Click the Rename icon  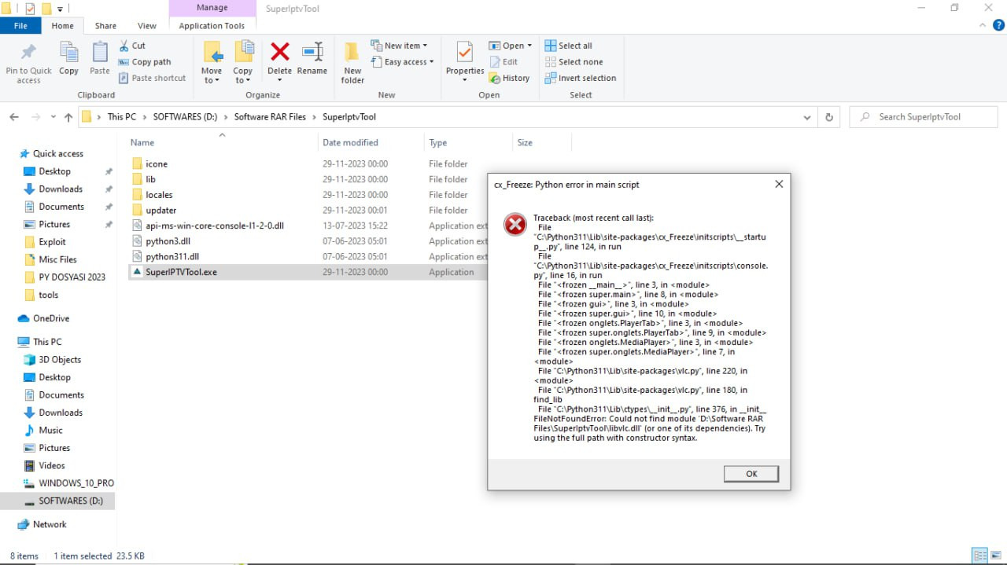tap(312, 53)
